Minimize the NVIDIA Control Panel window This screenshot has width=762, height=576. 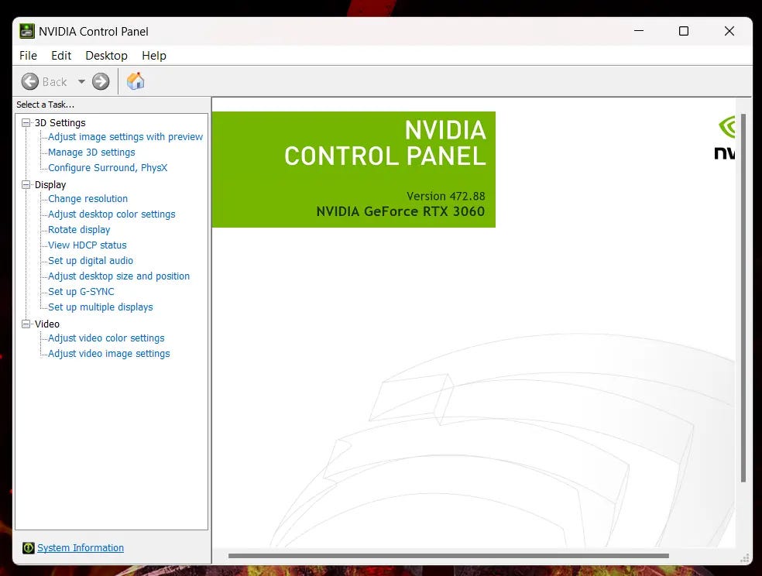[639, 31]
